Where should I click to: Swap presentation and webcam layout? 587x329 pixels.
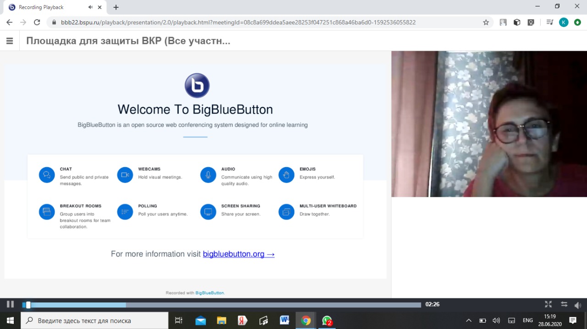click(x=564, y=304)
